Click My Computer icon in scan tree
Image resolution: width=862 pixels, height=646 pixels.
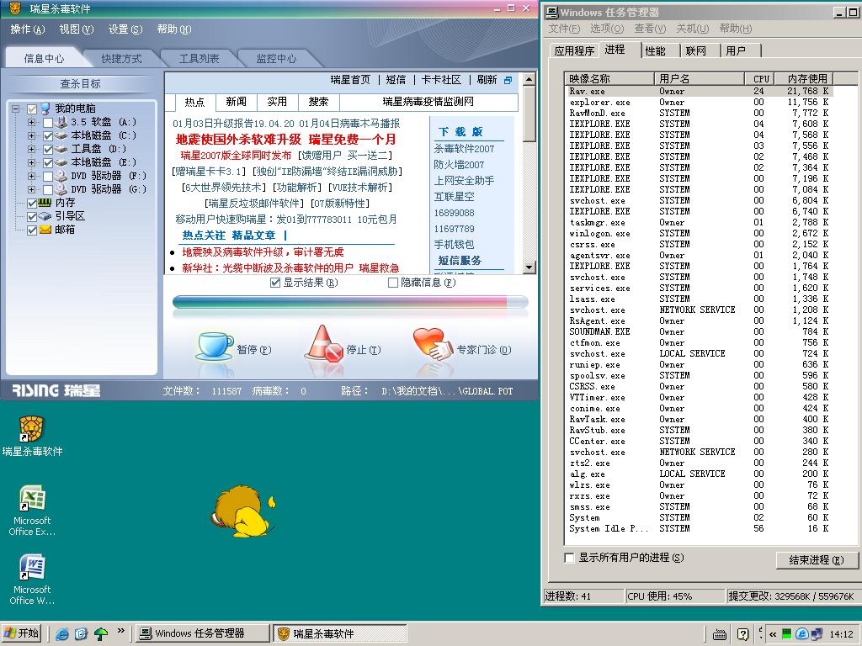(x=45, y=109)
